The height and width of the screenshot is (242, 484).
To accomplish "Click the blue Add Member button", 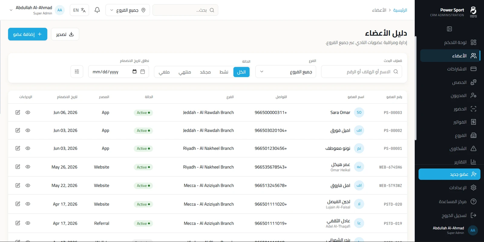I will 28,34.
